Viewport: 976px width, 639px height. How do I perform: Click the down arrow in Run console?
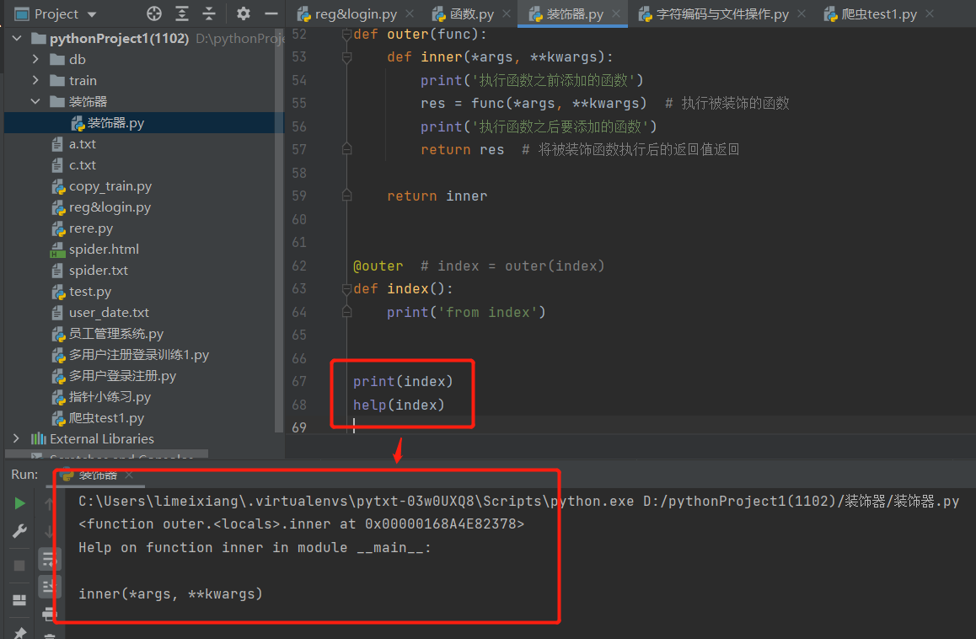tap(49, 531)
